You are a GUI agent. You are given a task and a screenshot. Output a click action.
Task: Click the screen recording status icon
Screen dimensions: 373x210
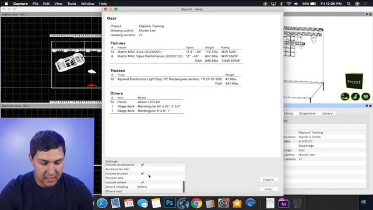click(265, 3)
